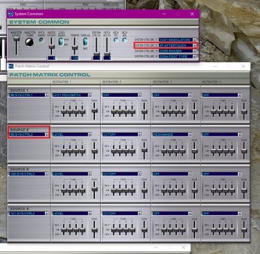The width and height of the screenshot is (260, 254).
Task: Toggle the Rcv BS button
Action: pyautogui.click(x=125, y=40)
